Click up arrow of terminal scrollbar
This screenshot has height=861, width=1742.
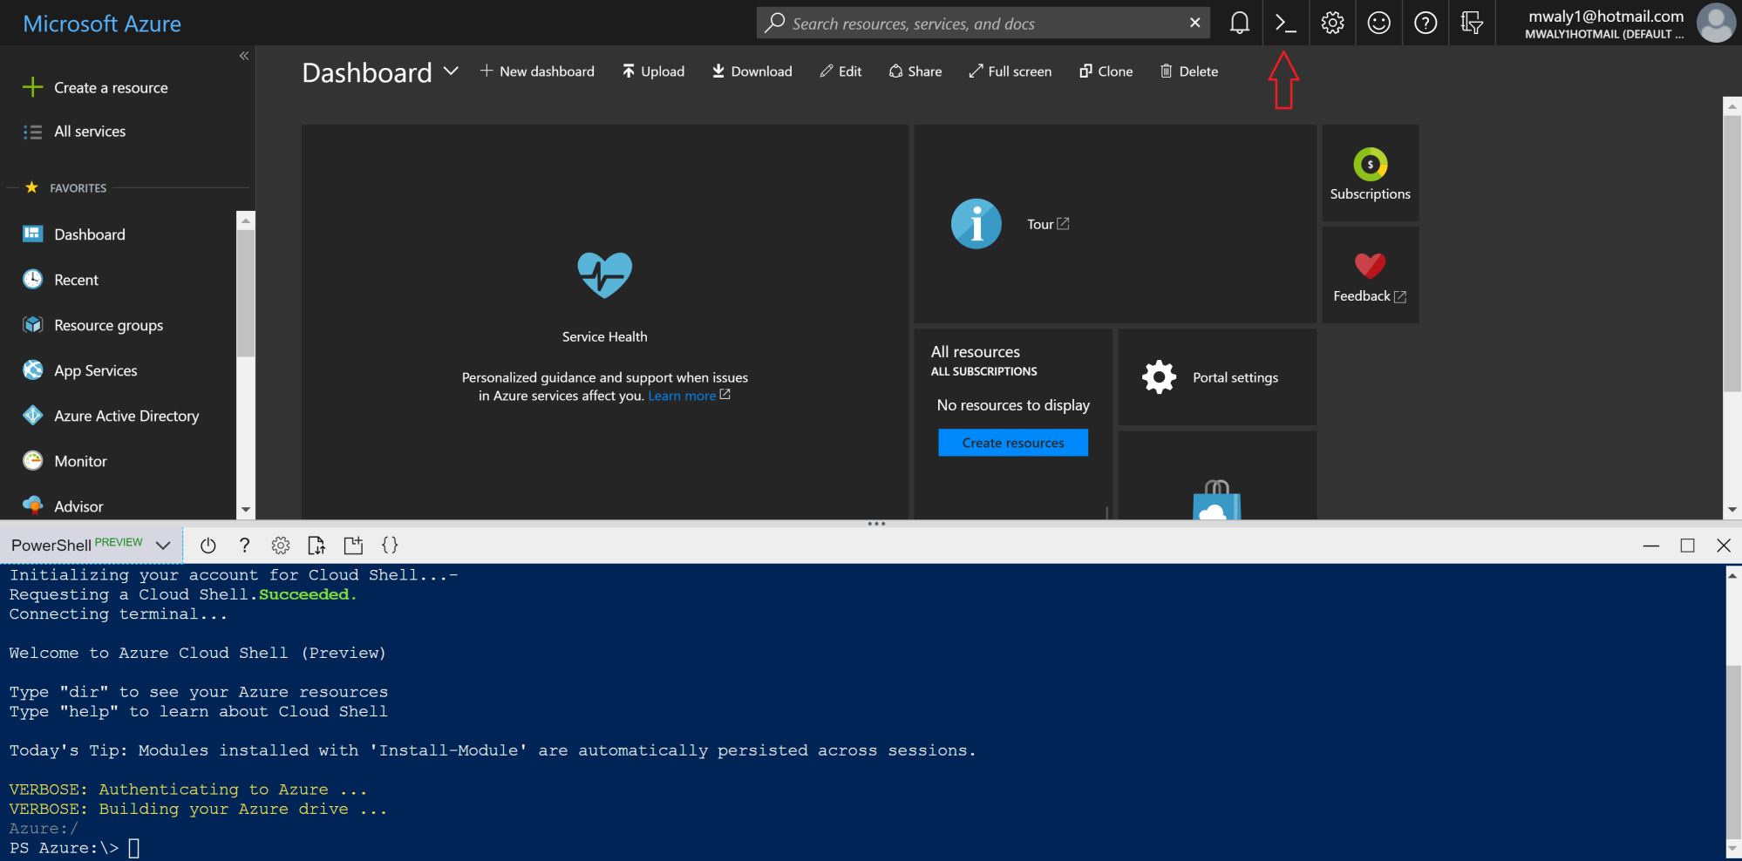coord(1733,575)
